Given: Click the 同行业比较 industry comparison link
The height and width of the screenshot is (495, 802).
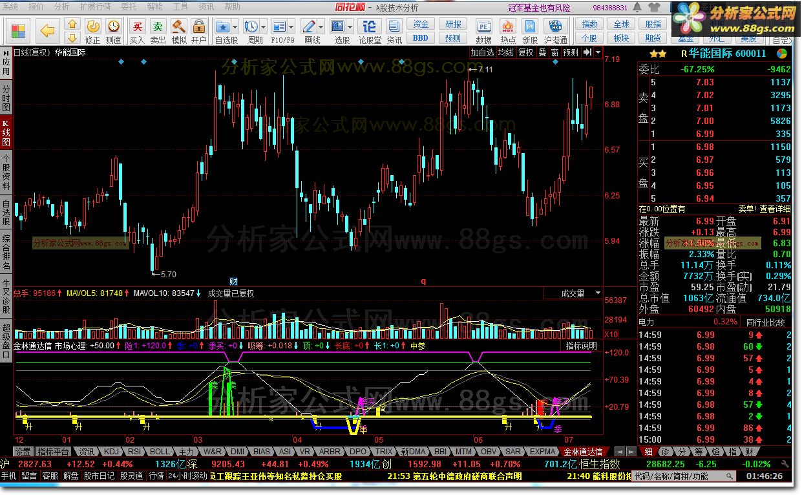Looking at the screenshot, I should pyautogui.click(x=766, y=322).
